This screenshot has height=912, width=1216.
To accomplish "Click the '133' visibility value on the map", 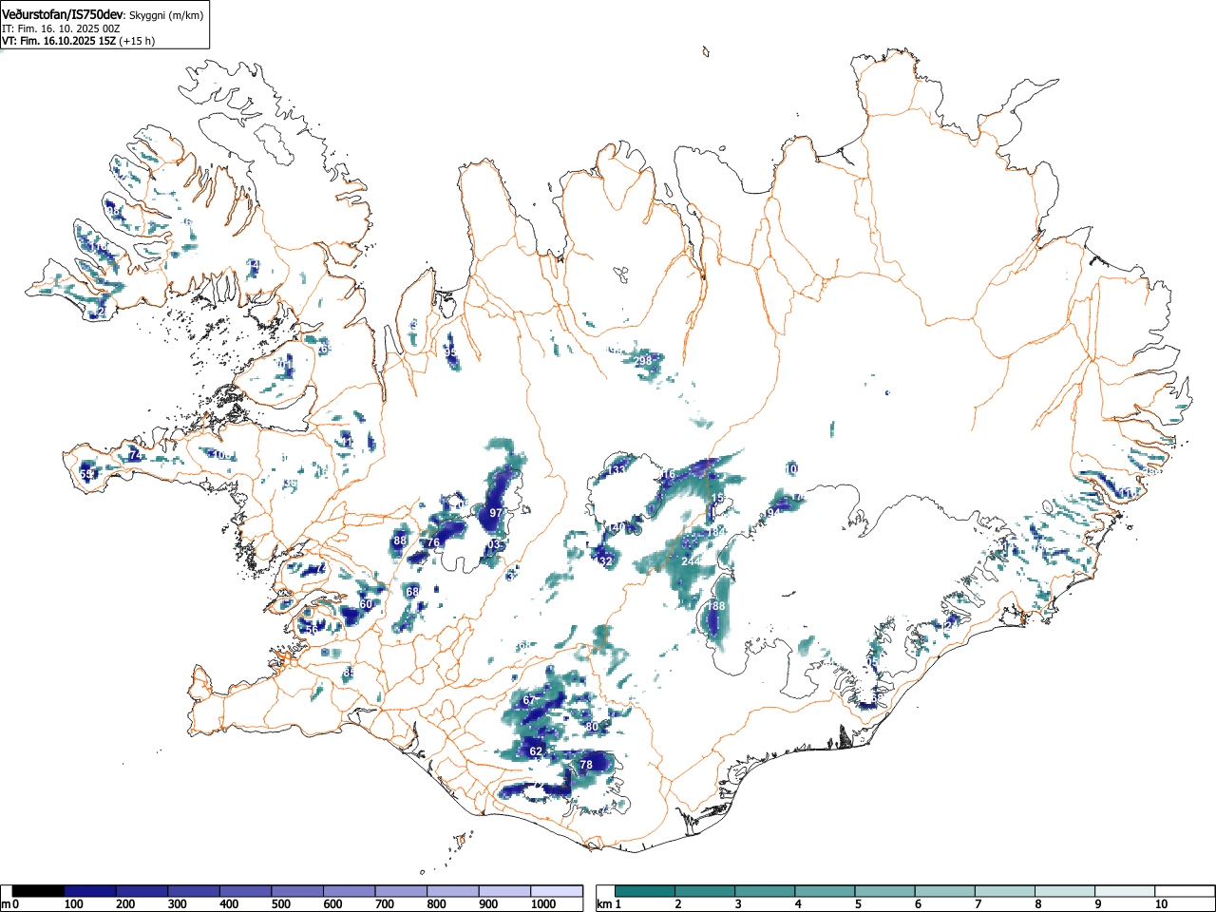I will tap(617, 470).
